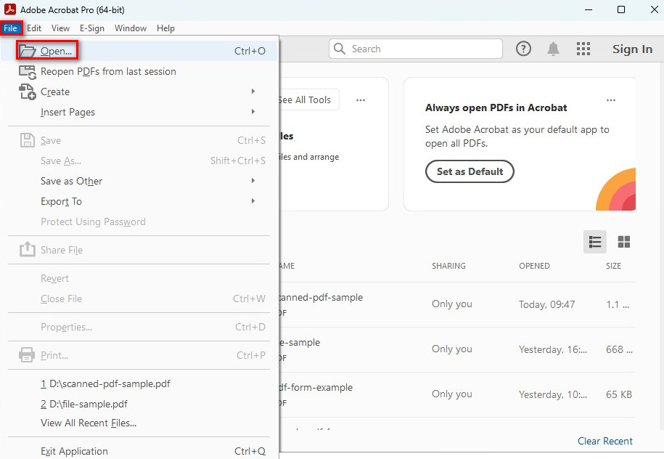Click the Reopen PDFs from last session icon

pyautogui.click(x=26, y=71)
